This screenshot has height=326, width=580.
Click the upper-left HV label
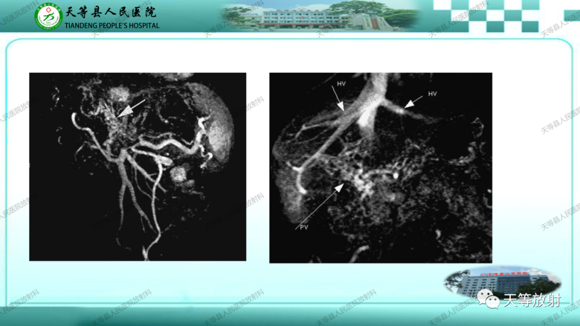pyautogui.click(x=341, y=84)
